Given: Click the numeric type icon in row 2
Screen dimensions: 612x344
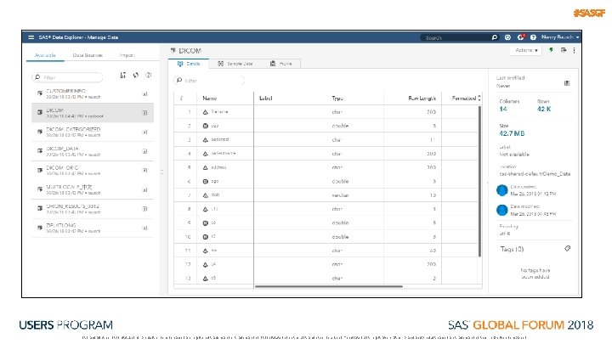Looking at the screenshot, I should [206, 126].
